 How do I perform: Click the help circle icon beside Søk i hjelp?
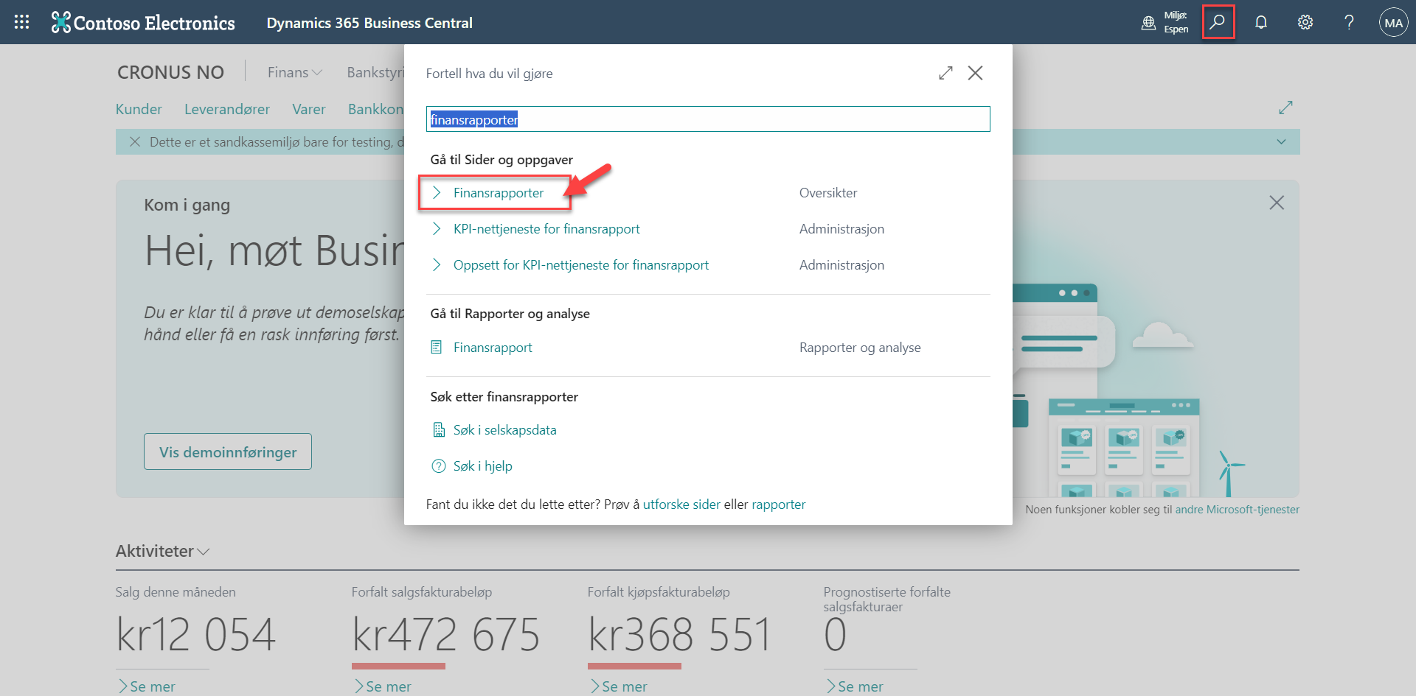(x=438, y=465)
